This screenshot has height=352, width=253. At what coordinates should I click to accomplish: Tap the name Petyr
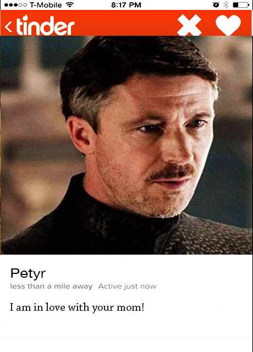(28, 274)
